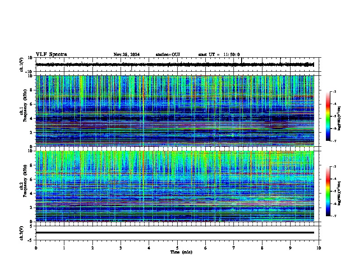The width and height of the screenshot is (359, 278).
Task: Click the "3" tick on the Time axis
Action: click(121, 248)
